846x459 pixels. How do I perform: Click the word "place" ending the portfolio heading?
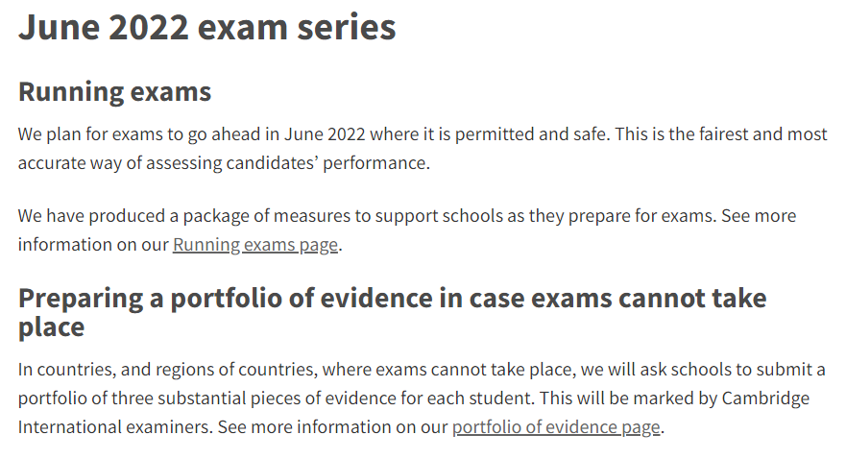[52, 327]
